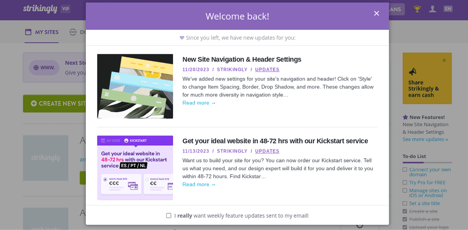Click the VIP badge
Screen dimensions: 468x230
(66, 9)
